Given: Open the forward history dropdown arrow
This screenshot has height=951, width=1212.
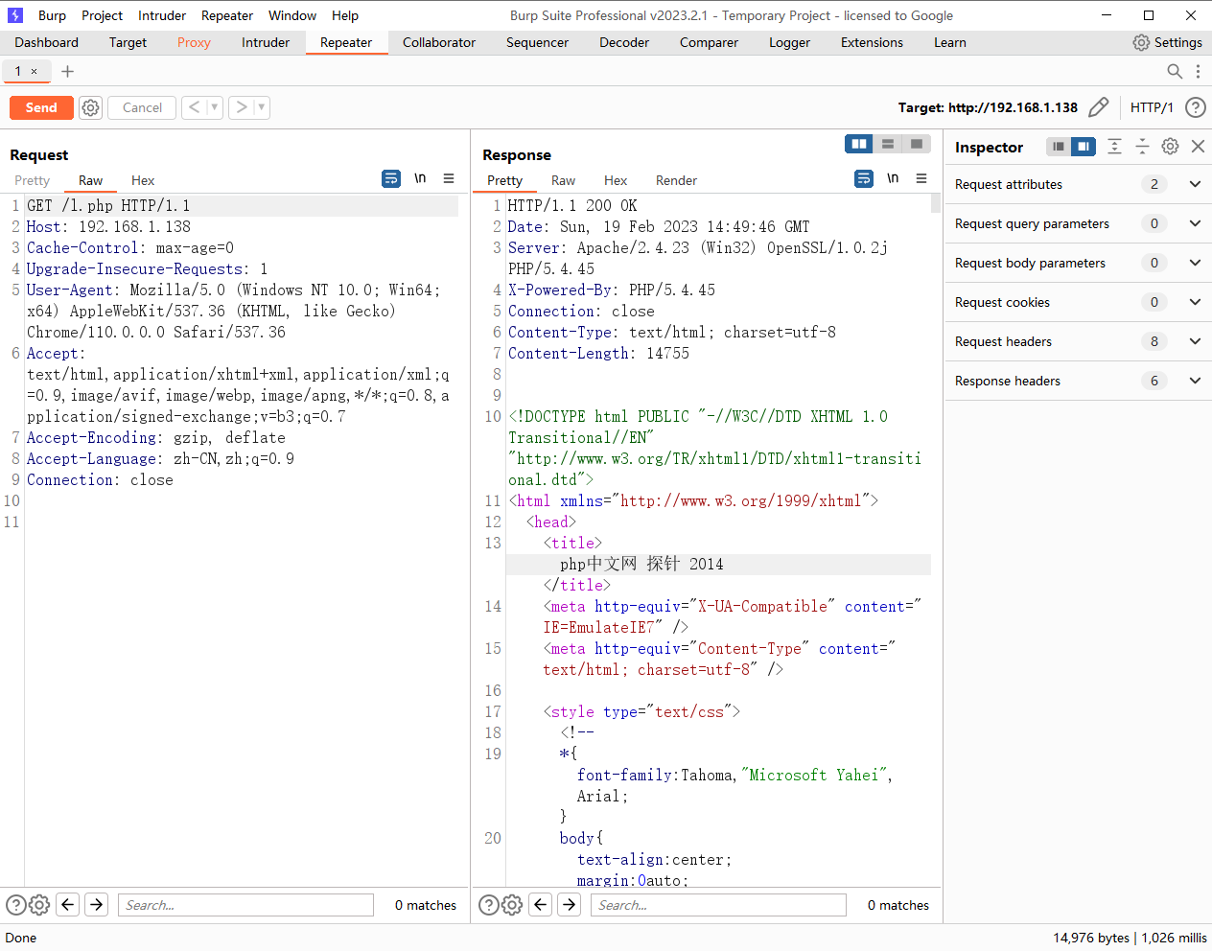Looking at the screenshot, I should [x=262, y=107].
